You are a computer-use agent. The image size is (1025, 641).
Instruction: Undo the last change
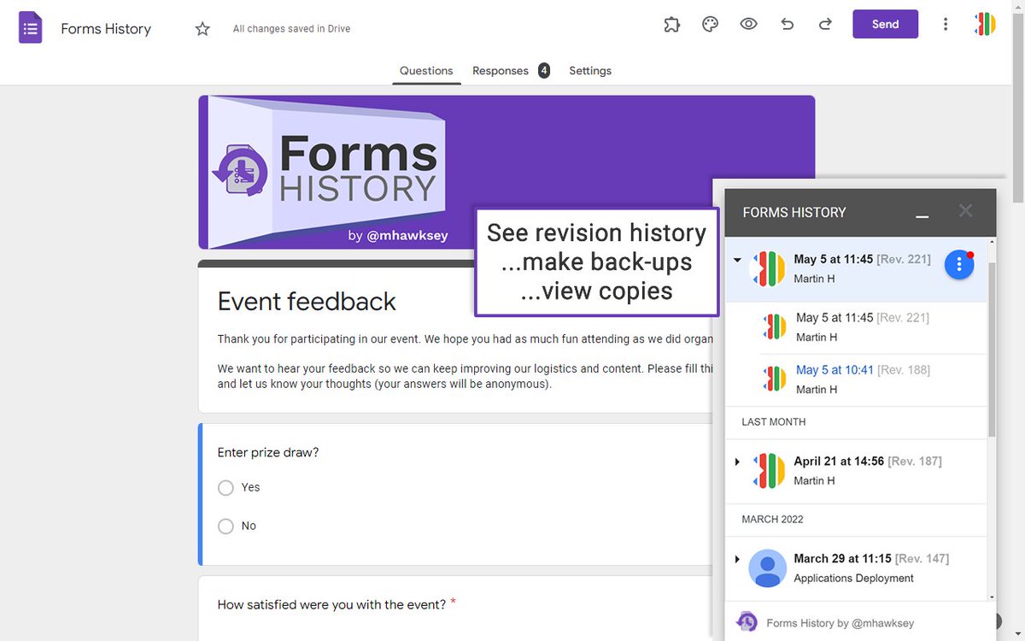pyautogui.click(x=788, y=24)
